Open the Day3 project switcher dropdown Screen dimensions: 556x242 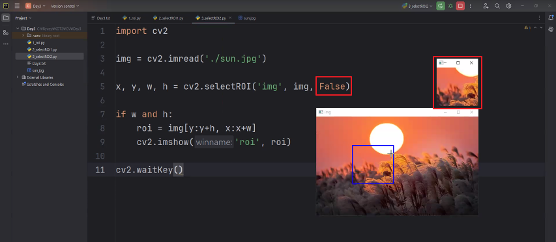point(35,6)
